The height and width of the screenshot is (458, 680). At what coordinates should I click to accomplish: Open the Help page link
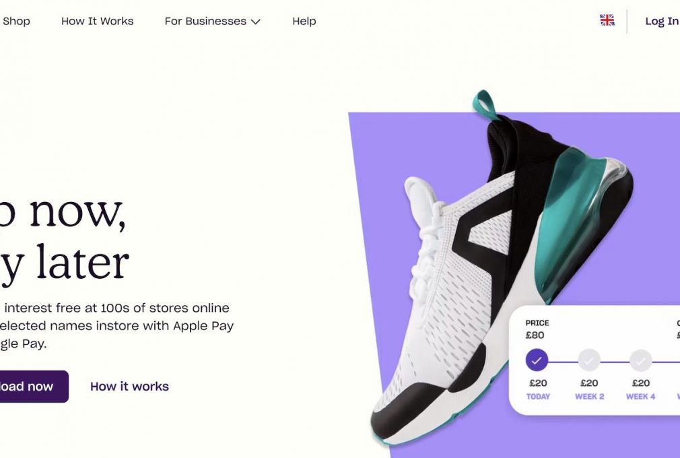(x=304, y=21)
